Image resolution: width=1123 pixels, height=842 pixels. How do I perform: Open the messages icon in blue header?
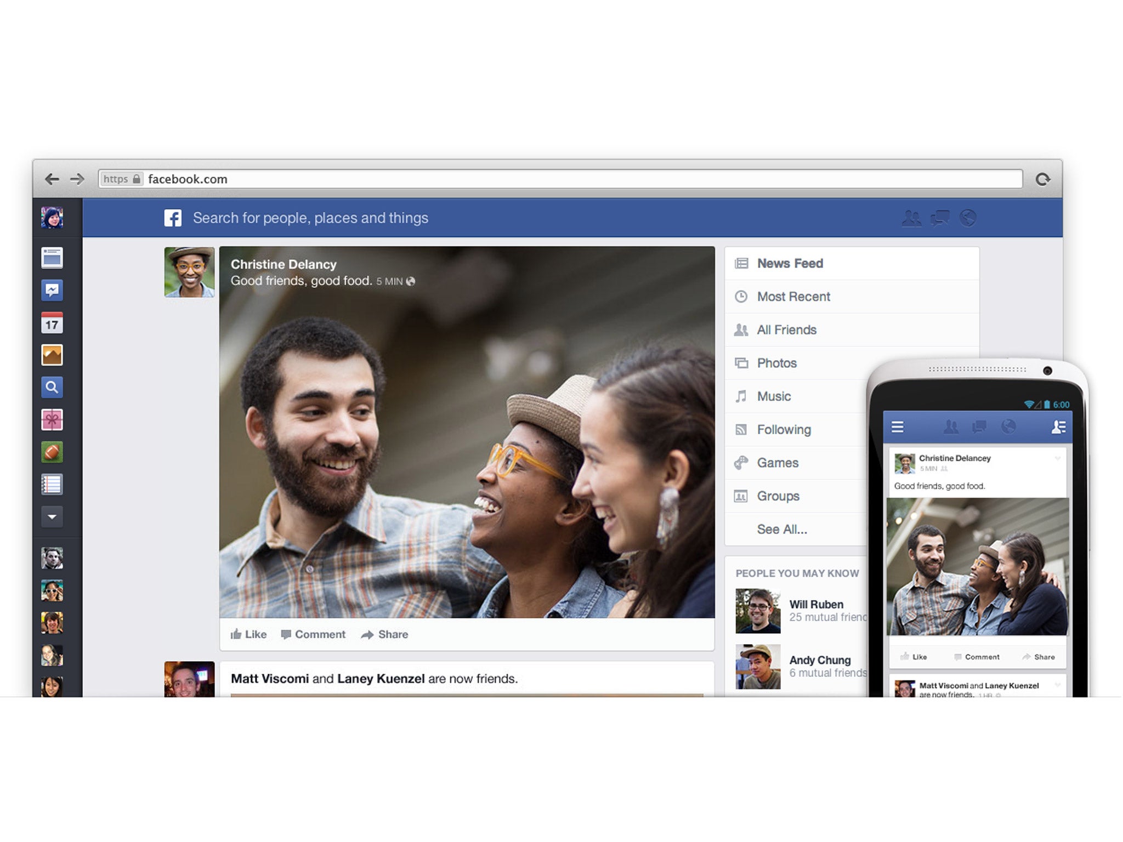click(940, 218)
